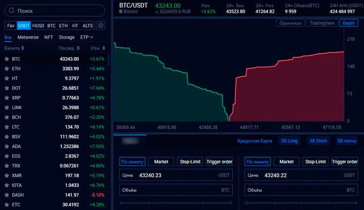This screenshot has height=210, width=364.
Task: Toggle favorite star for LINK row
Action: [7, 108]
